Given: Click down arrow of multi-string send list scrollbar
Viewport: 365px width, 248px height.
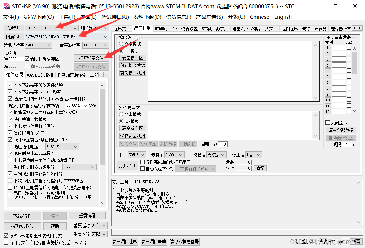Looking at the screenshot, I should [354, 111].
